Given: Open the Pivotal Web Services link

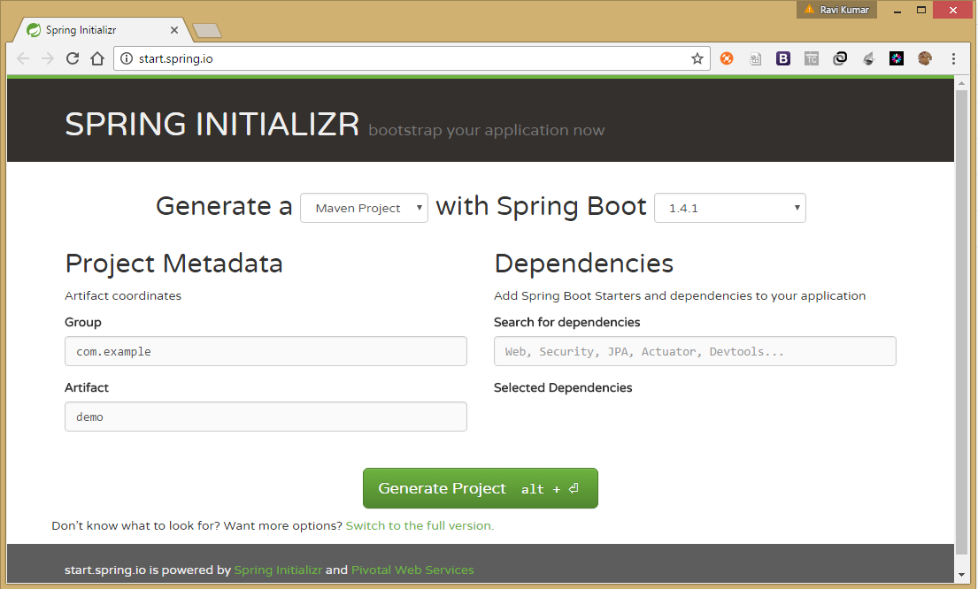Looking at the screenshot, I should click(x=412, y=570).
